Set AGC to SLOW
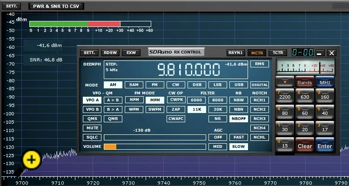Screen dimensions: 349x186 pyautogui.click(x=239, y=147)
